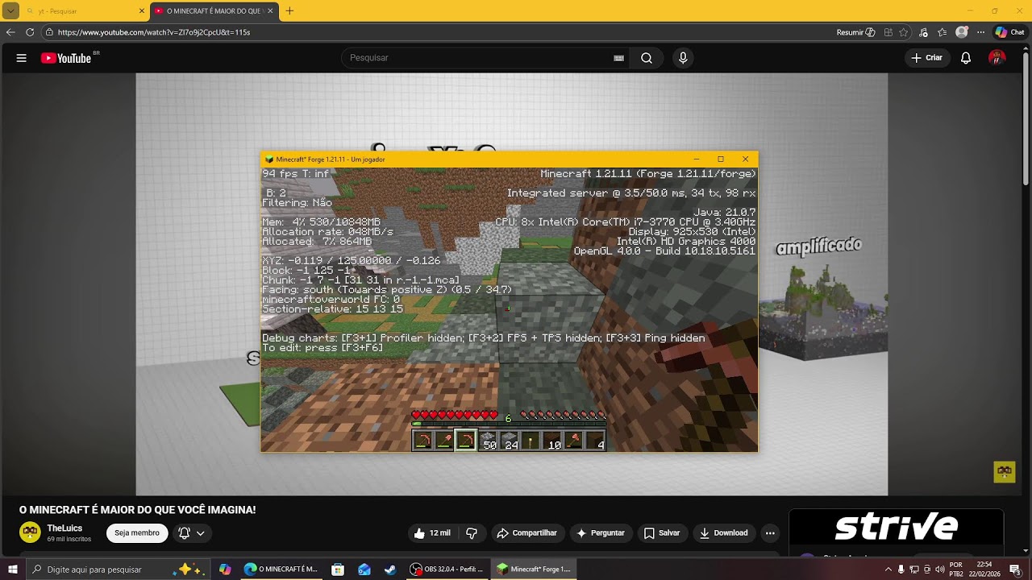Open a new browser tab
Viewport: 1032px width, 580px height.
click(x=289, y=11)
